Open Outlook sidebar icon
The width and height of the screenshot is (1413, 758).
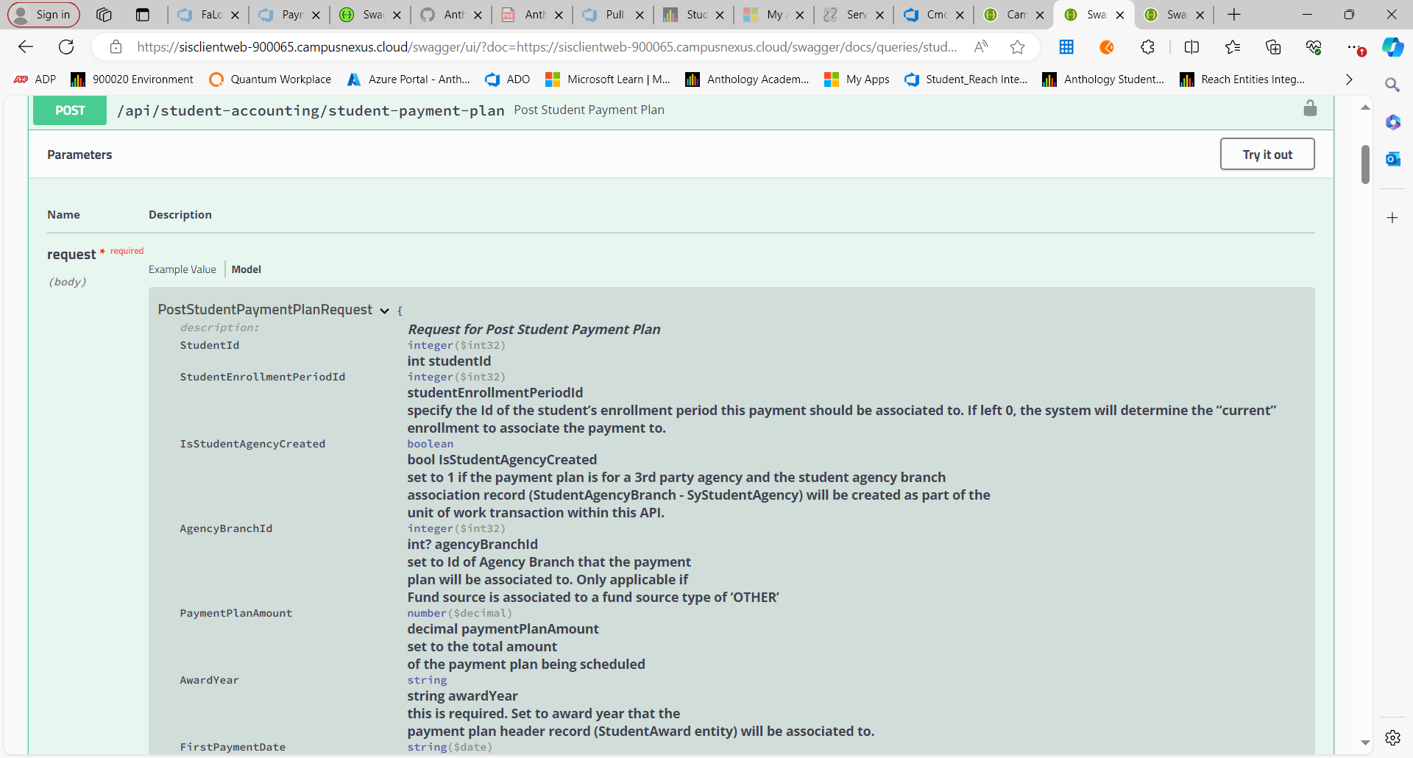[x=1392, y=159]
